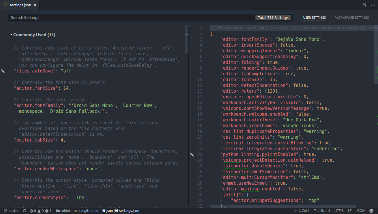Collapse the Commonly Used section
The height and width of the screenshot is (214, 378).
pos(10,34)
